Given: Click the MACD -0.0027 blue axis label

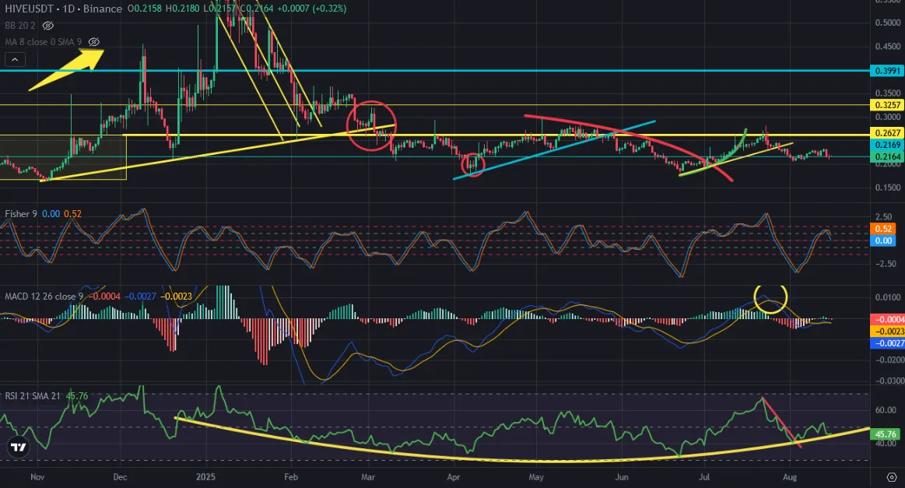Looking at the screenshot, I should (x=888, y=343).
